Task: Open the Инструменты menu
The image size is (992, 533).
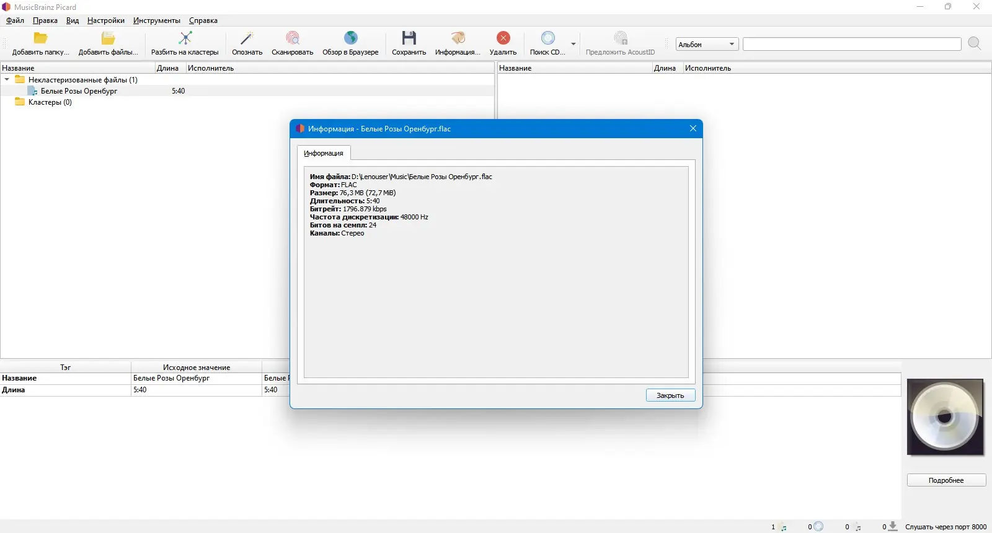Action: (x=157, y=20)
